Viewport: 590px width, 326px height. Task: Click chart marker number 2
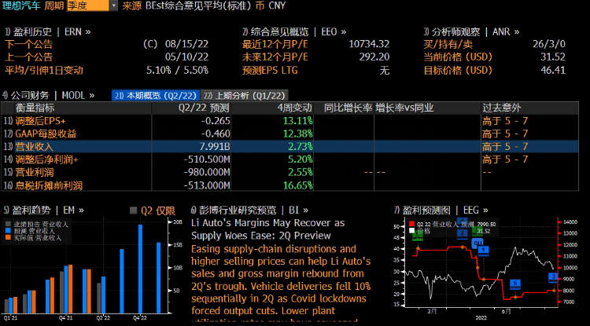pos(462,233)
